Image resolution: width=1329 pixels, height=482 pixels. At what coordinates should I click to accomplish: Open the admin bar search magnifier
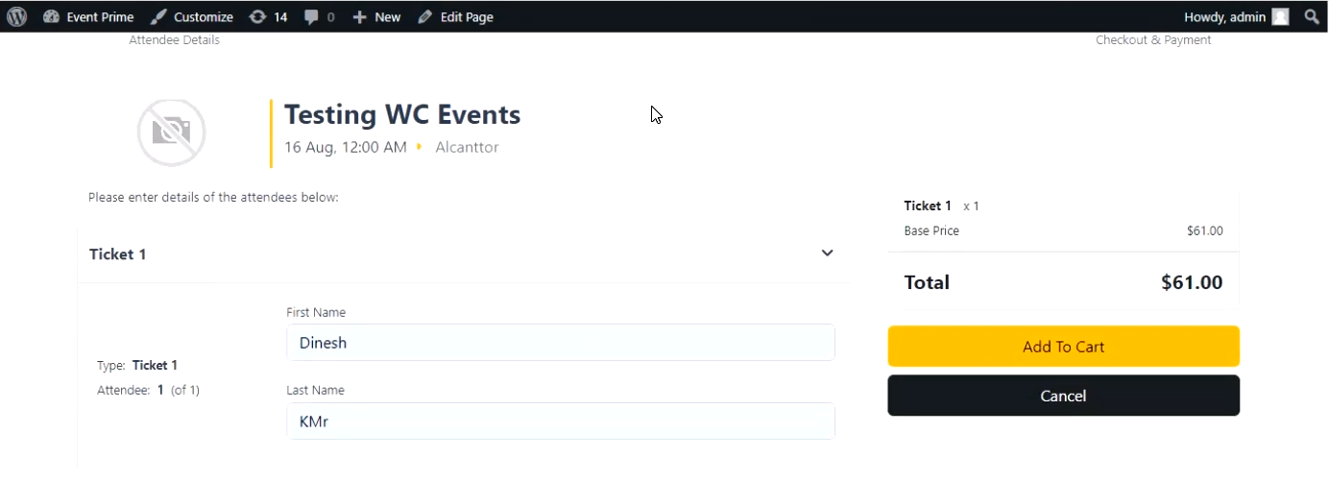pyautogui.click(x=1311, y=16)
